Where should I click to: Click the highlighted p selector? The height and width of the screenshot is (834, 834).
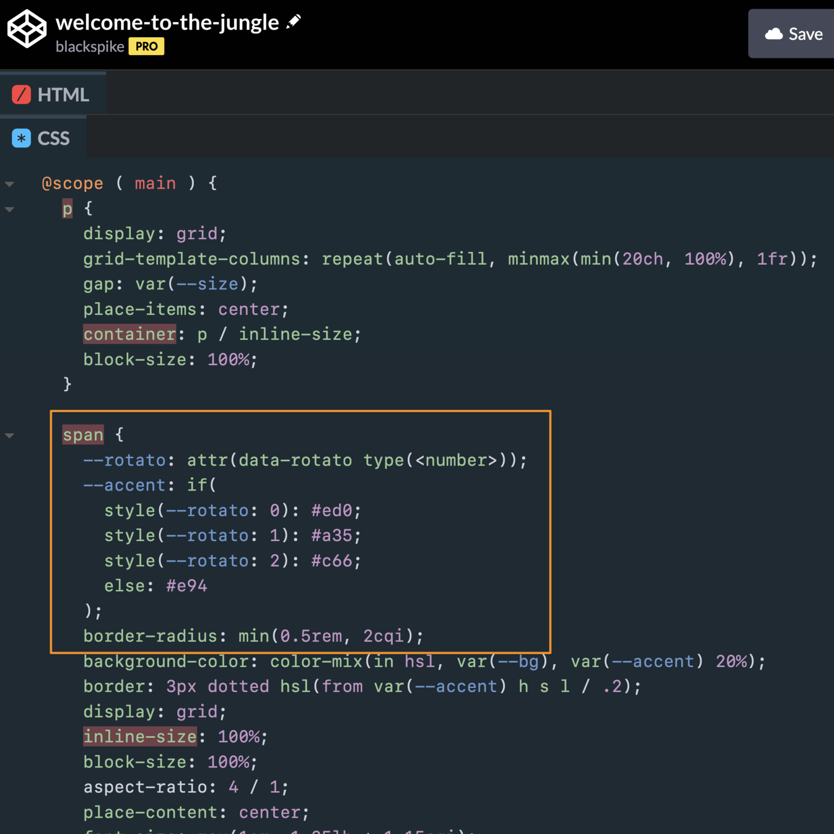(68, 209)
